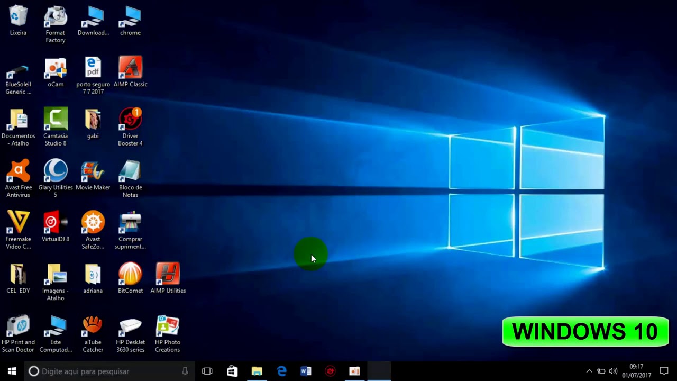Viewport: 677px width, 381px height.
Task: Open the volume speaker tray icon
Action: pos(613,371)
